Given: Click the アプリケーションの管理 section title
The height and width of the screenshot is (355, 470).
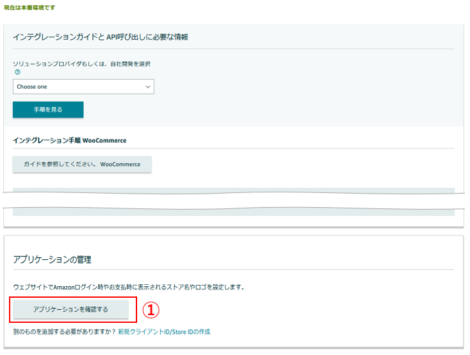Looking at the screenshot, I should pyautogui.click(x=52, y=260).
